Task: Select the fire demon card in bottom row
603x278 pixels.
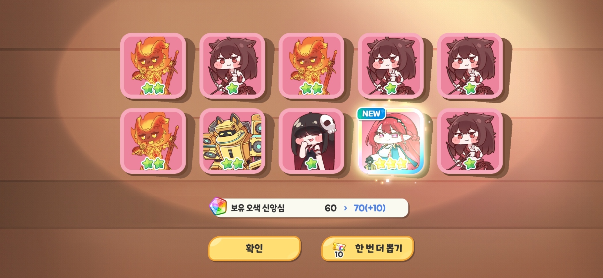Action: click(x=153, y=141)
